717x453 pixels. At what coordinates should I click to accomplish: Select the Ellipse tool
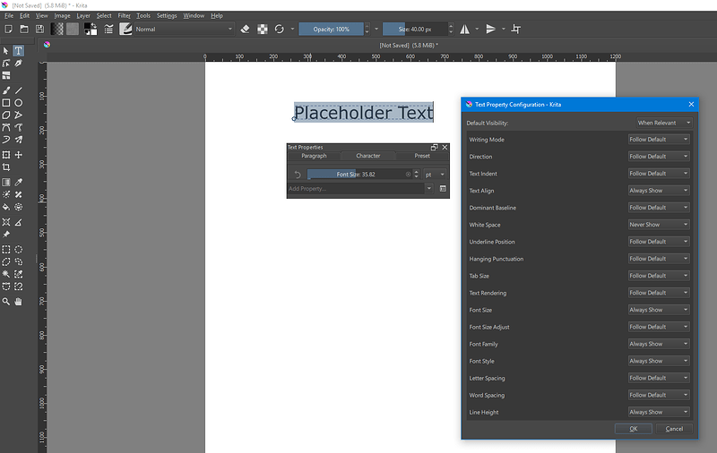click(x=18, y=103)
